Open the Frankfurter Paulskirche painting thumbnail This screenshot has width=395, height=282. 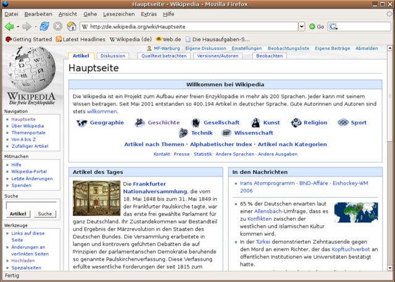pyautogui.click(x=96, y=198)
